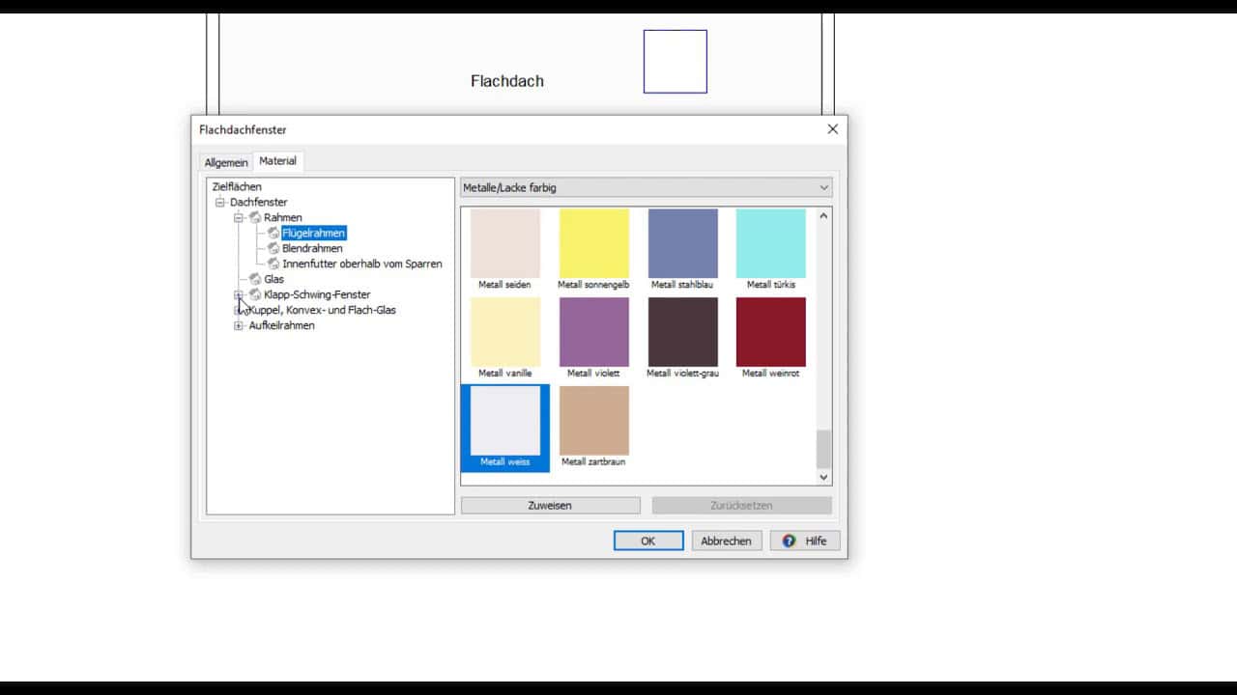The width and height of the screenshot is (1237, 695).
Task: Expand the Aufkeilrahmen tree node
Action: (239, 325)
